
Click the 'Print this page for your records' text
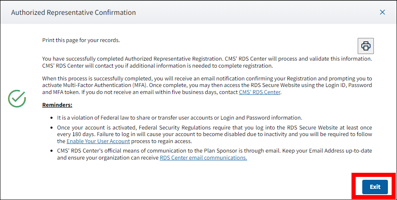coord(81,40)
